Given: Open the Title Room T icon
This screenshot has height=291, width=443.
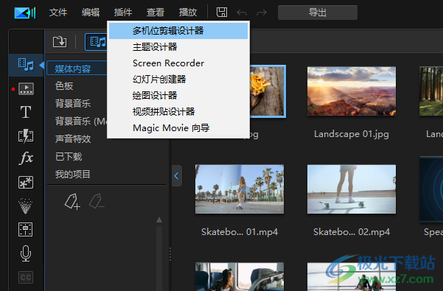Looking at the screenshot, I should pyautogui.click(x=26, y=112).
